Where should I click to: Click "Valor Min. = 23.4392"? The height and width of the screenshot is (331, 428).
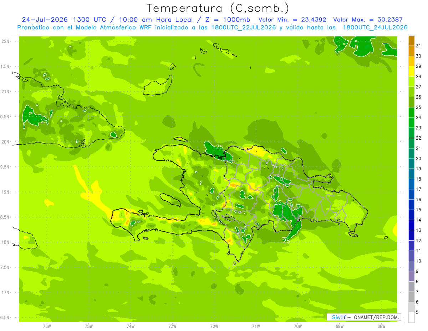(292, 20)
